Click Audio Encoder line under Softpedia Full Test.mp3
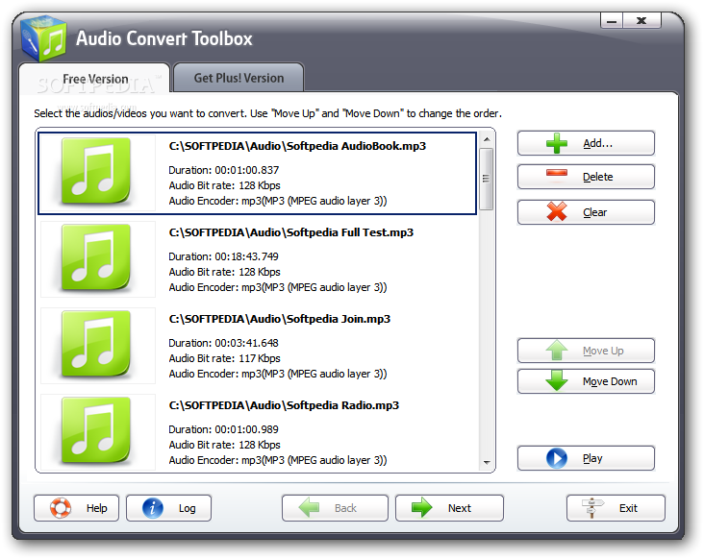This screenshot has height=559, width=704. point(278,287)
